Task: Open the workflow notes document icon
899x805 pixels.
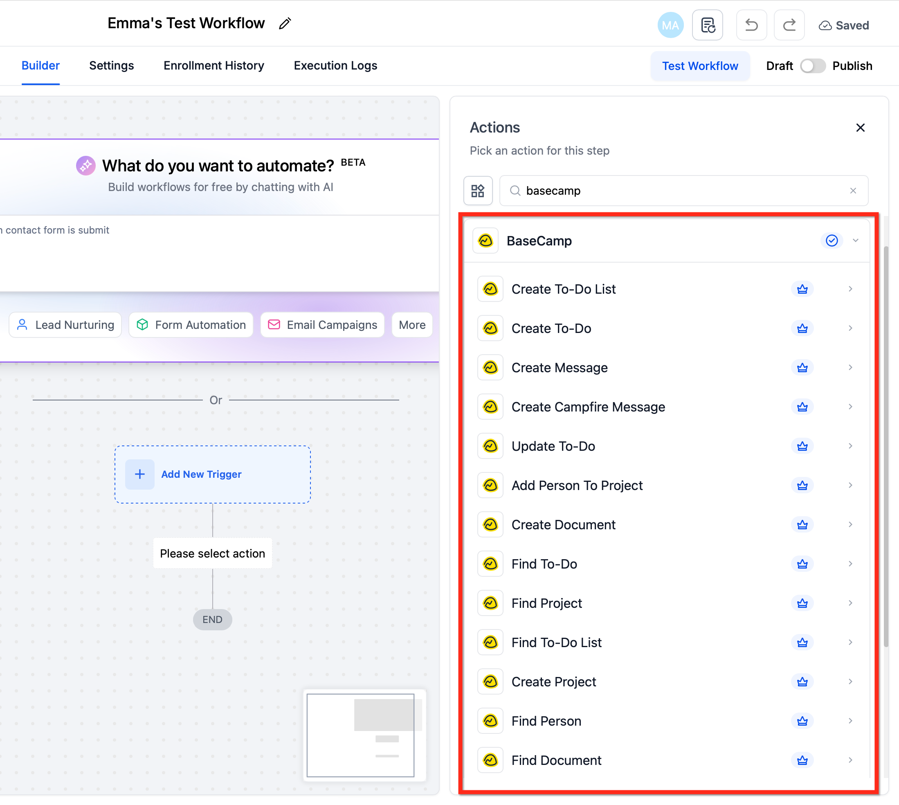Action: tap(707, 25)
